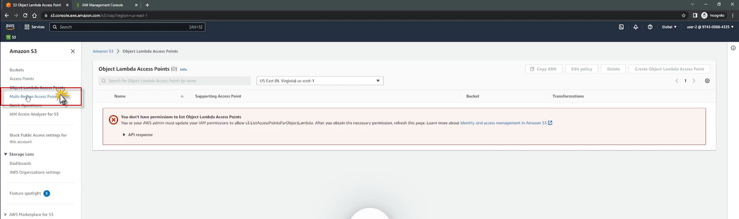Click the Edit policy button

pyautogui.click(x=581, y=69)
